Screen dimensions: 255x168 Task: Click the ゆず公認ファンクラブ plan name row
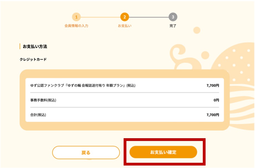tap(83, 86)
